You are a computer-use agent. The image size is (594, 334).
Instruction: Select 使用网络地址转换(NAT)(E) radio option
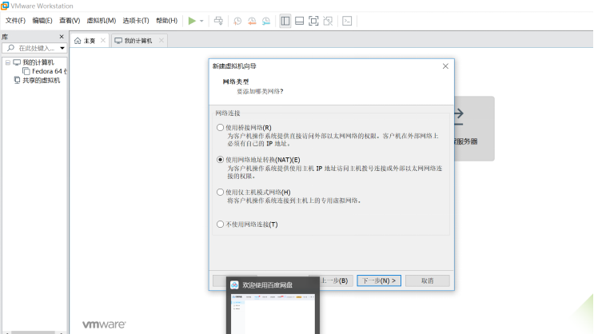click(220, 160)
